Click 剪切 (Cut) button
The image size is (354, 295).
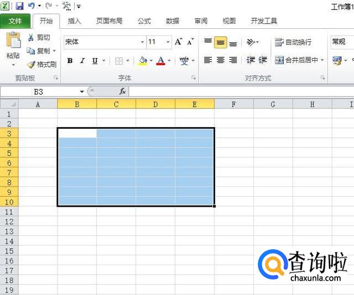(x=39, y=38)
